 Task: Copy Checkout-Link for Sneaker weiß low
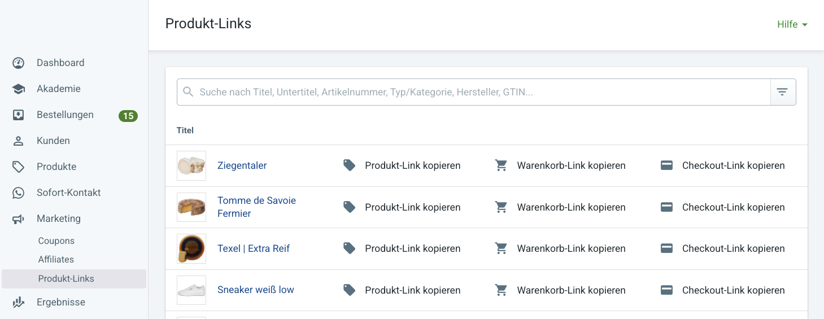(734, 290)
